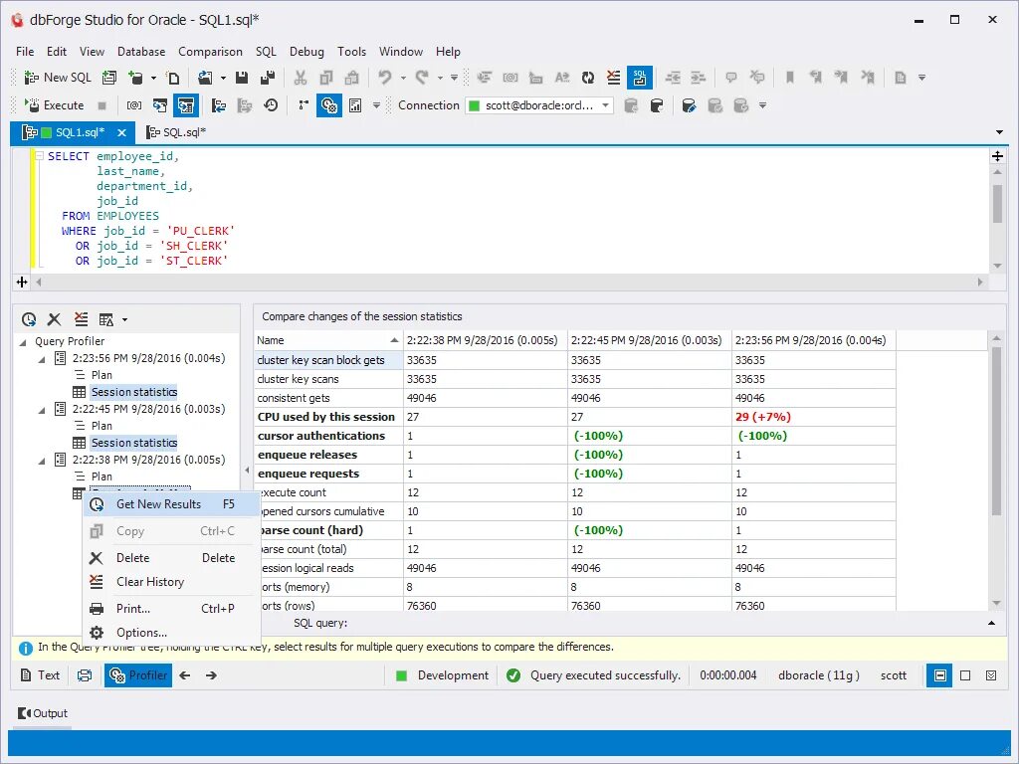This screenshot has height=764, width=1019.
Task: Toggle the highlighted SQL toolbar icon
Action: tap(640, 78)
